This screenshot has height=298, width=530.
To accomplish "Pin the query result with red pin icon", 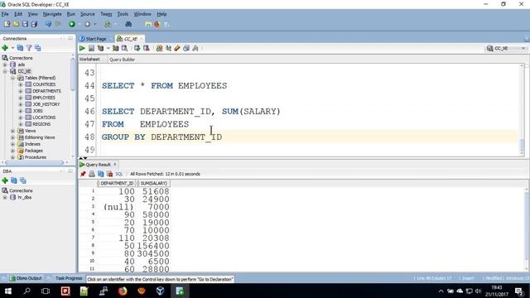I will [83, 174].
